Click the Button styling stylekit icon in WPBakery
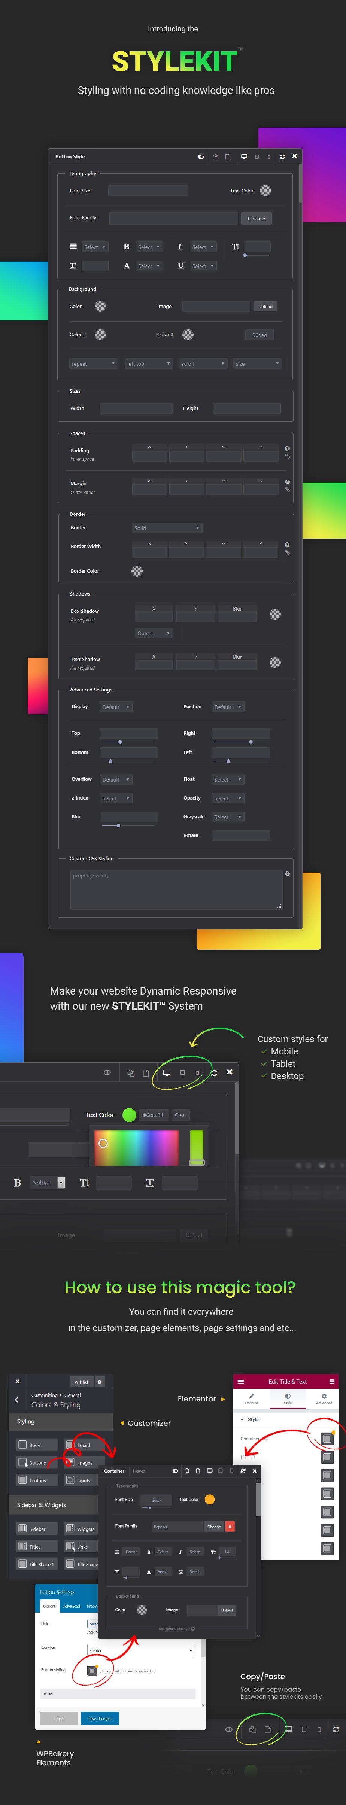Screen dimensions: 346x1805 point(92,1671)
